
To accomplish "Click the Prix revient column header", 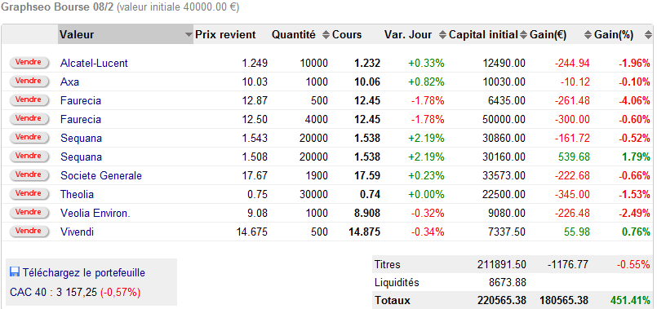I will tap(225, 35).
